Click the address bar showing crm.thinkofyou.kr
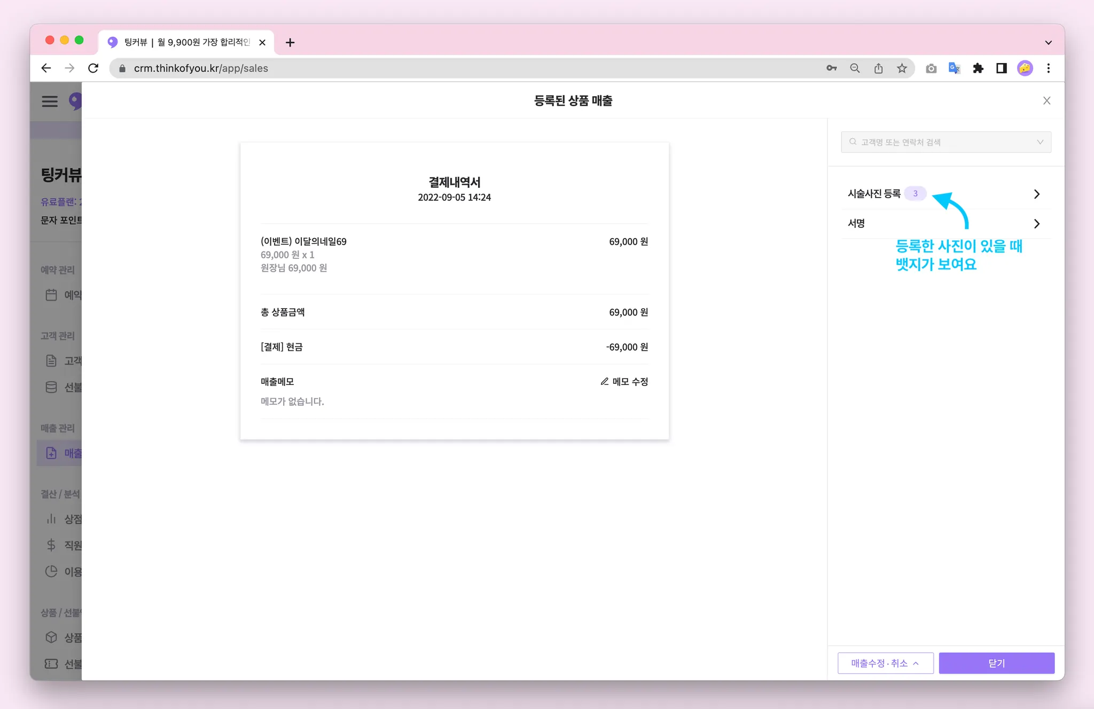The width and height of the screenshot is (1094, 709). point(427,68)
